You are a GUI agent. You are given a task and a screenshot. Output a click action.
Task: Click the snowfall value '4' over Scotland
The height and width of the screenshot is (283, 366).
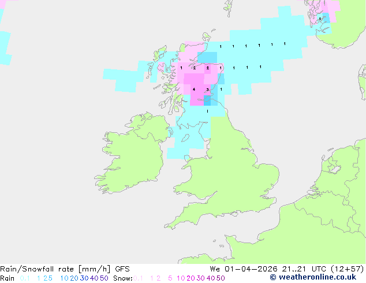[194, 89]
